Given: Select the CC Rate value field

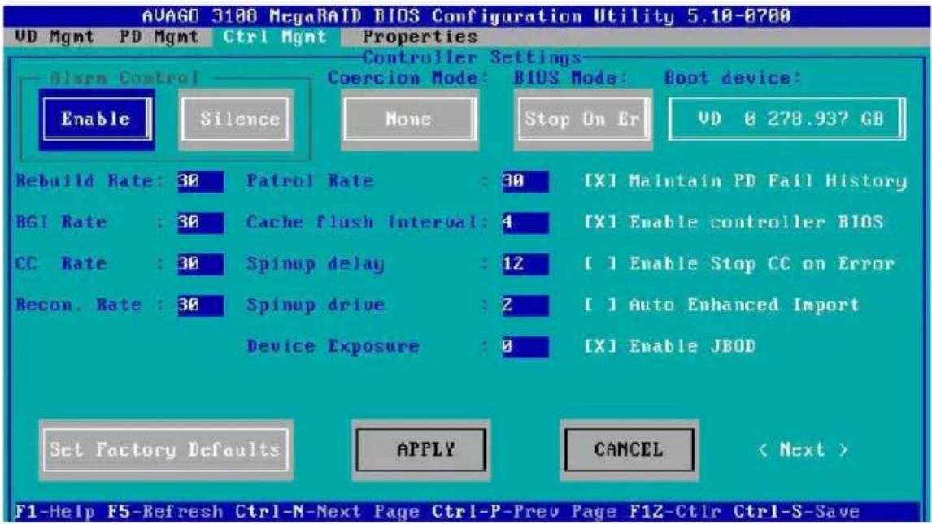Looking at the screenshot, I should click(x=200, y=264).
